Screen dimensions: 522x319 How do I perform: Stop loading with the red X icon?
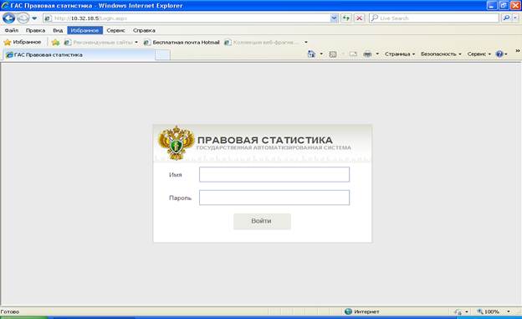pyautogui.click(x=359, y=18)
